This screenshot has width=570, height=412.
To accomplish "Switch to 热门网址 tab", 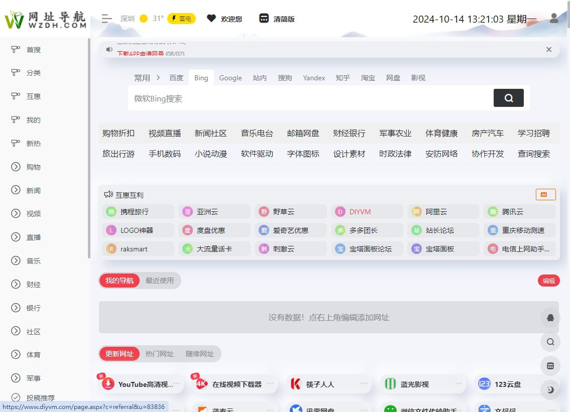I will pyautogui.click(x=160, y=354).
